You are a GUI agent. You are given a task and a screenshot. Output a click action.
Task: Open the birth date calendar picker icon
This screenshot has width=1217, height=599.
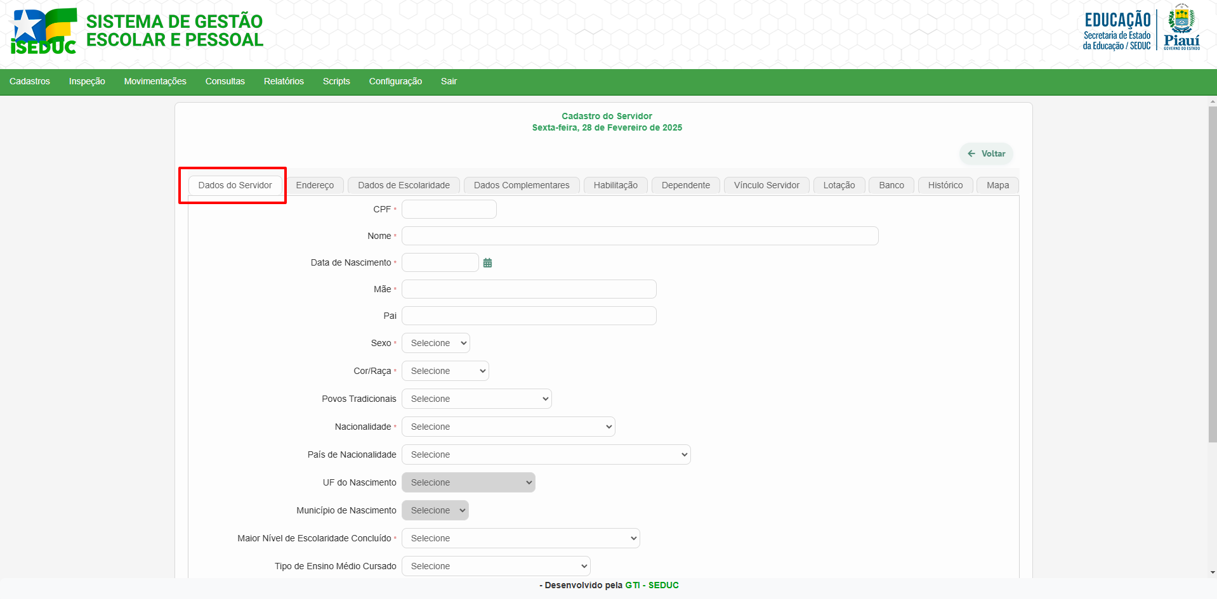point(487,262)
